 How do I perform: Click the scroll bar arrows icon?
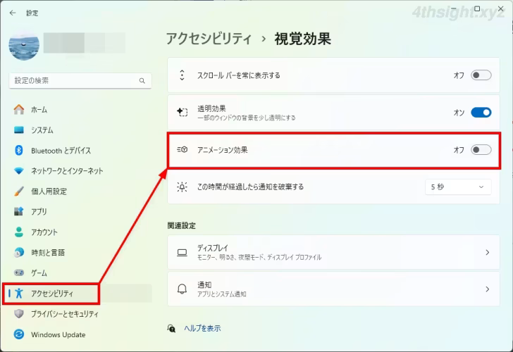(183, 75)
